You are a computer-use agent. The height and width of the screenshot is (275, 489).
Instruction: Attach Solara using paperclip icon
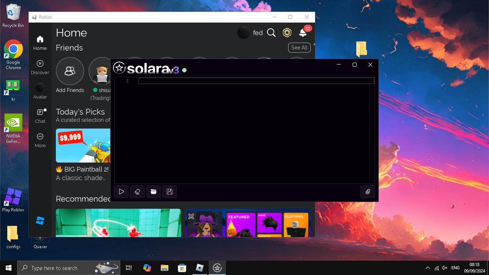(x=368, y=192)
